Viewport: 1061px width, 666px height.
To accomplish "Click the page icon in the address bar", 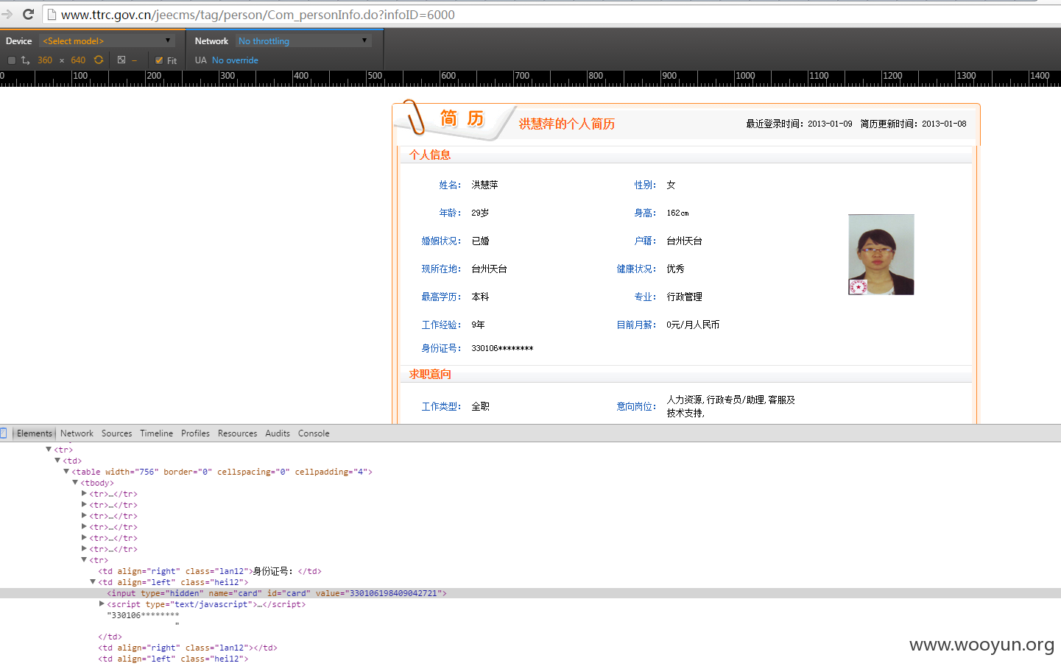I will pyautogui.click(x=52, y=15).
